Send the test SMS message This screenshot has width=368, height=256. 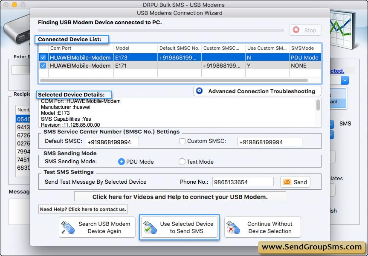[x=295, y=182]
